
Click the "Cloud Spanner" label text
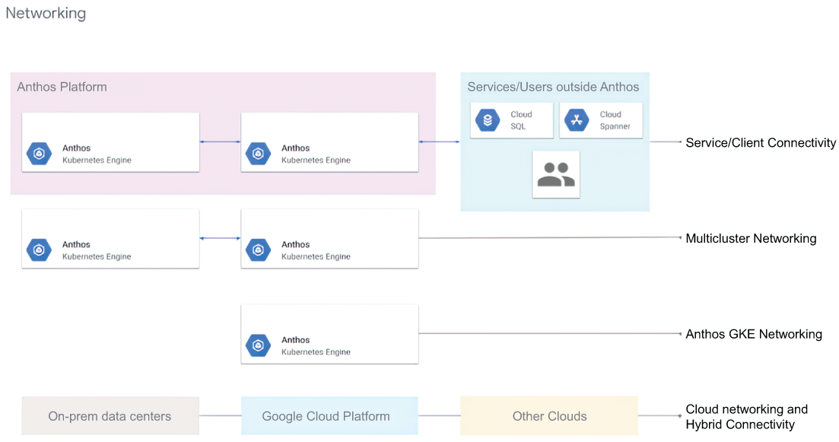coord(615,120)
